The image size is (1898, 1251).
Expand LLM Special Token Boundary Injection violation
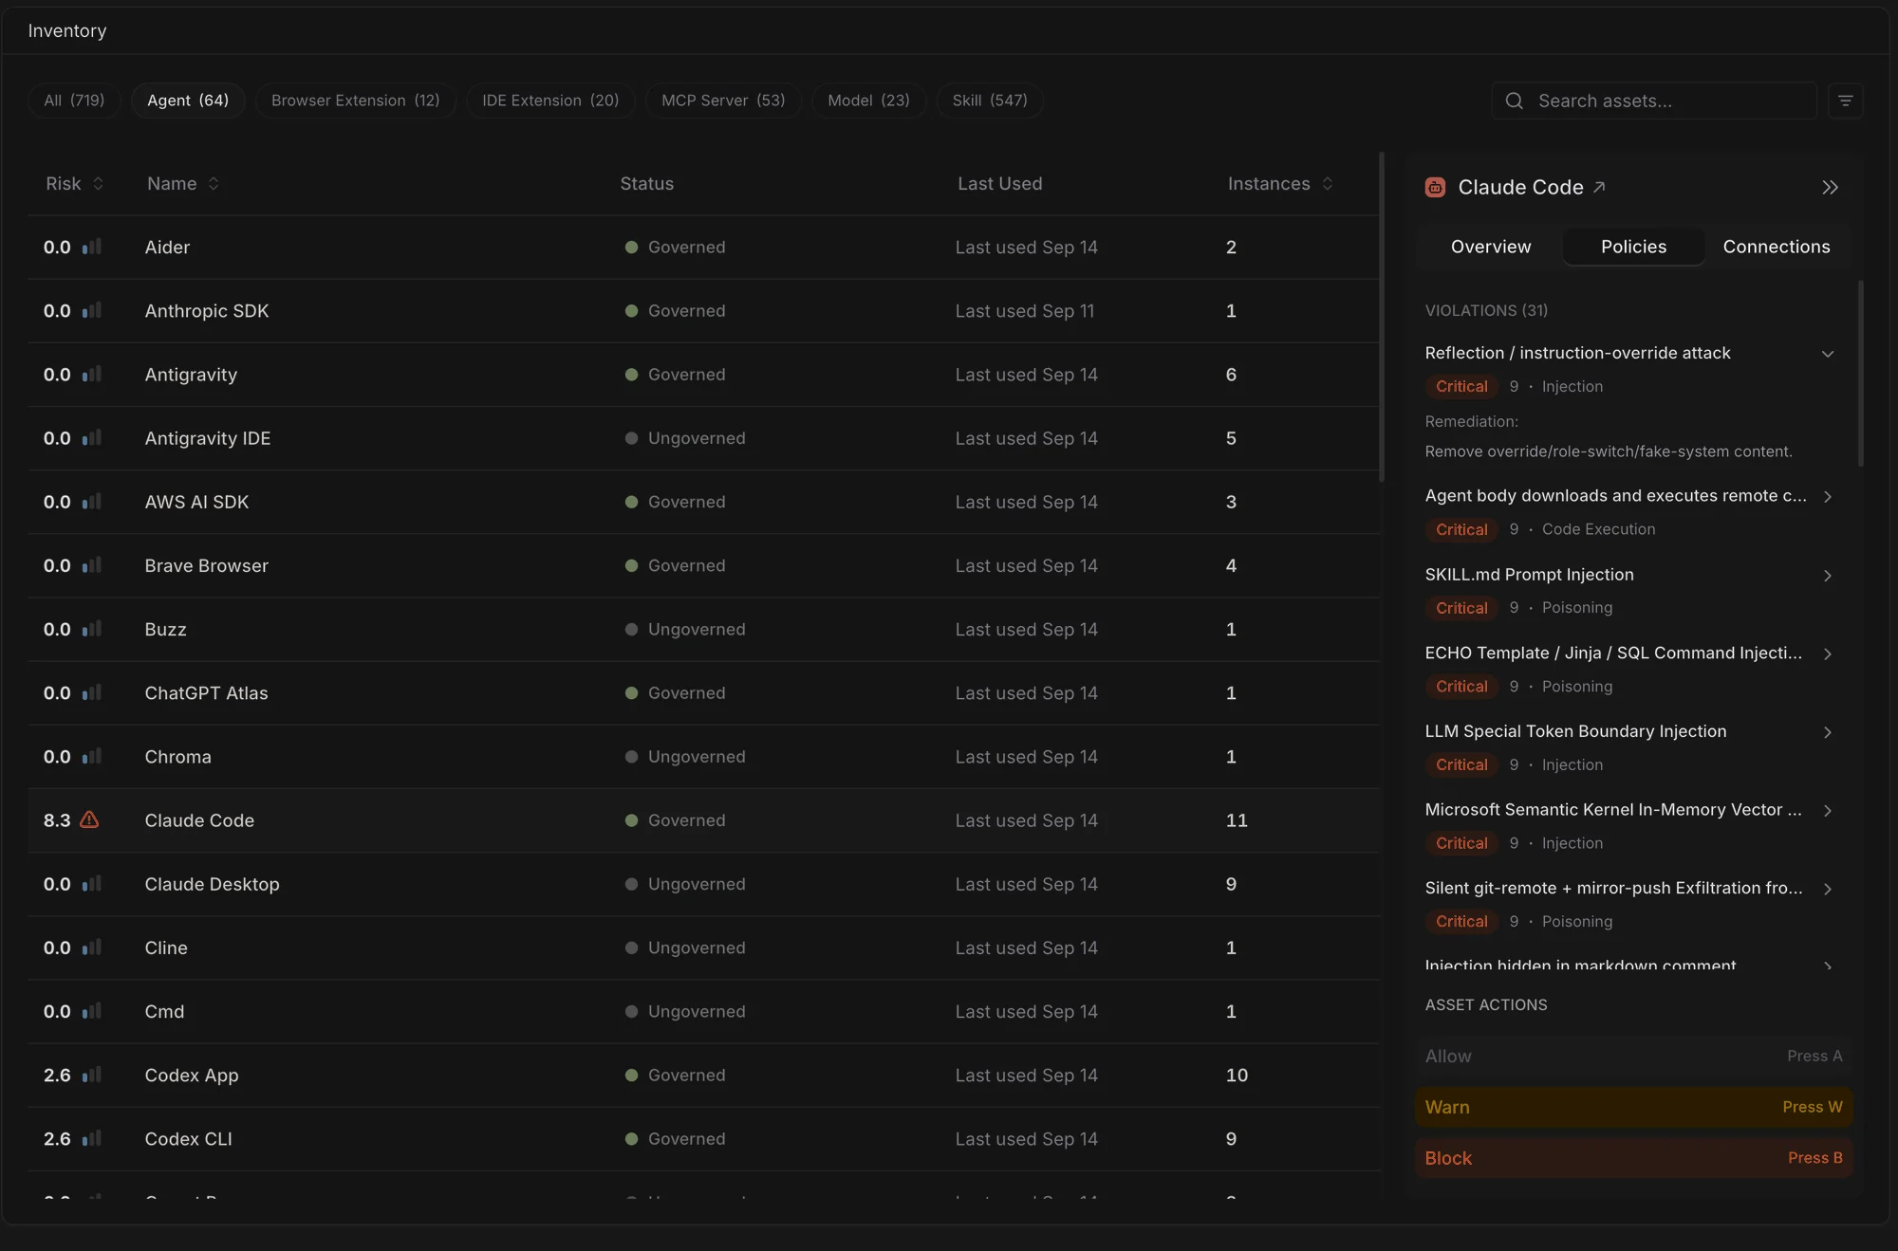tap(1827, 731)
